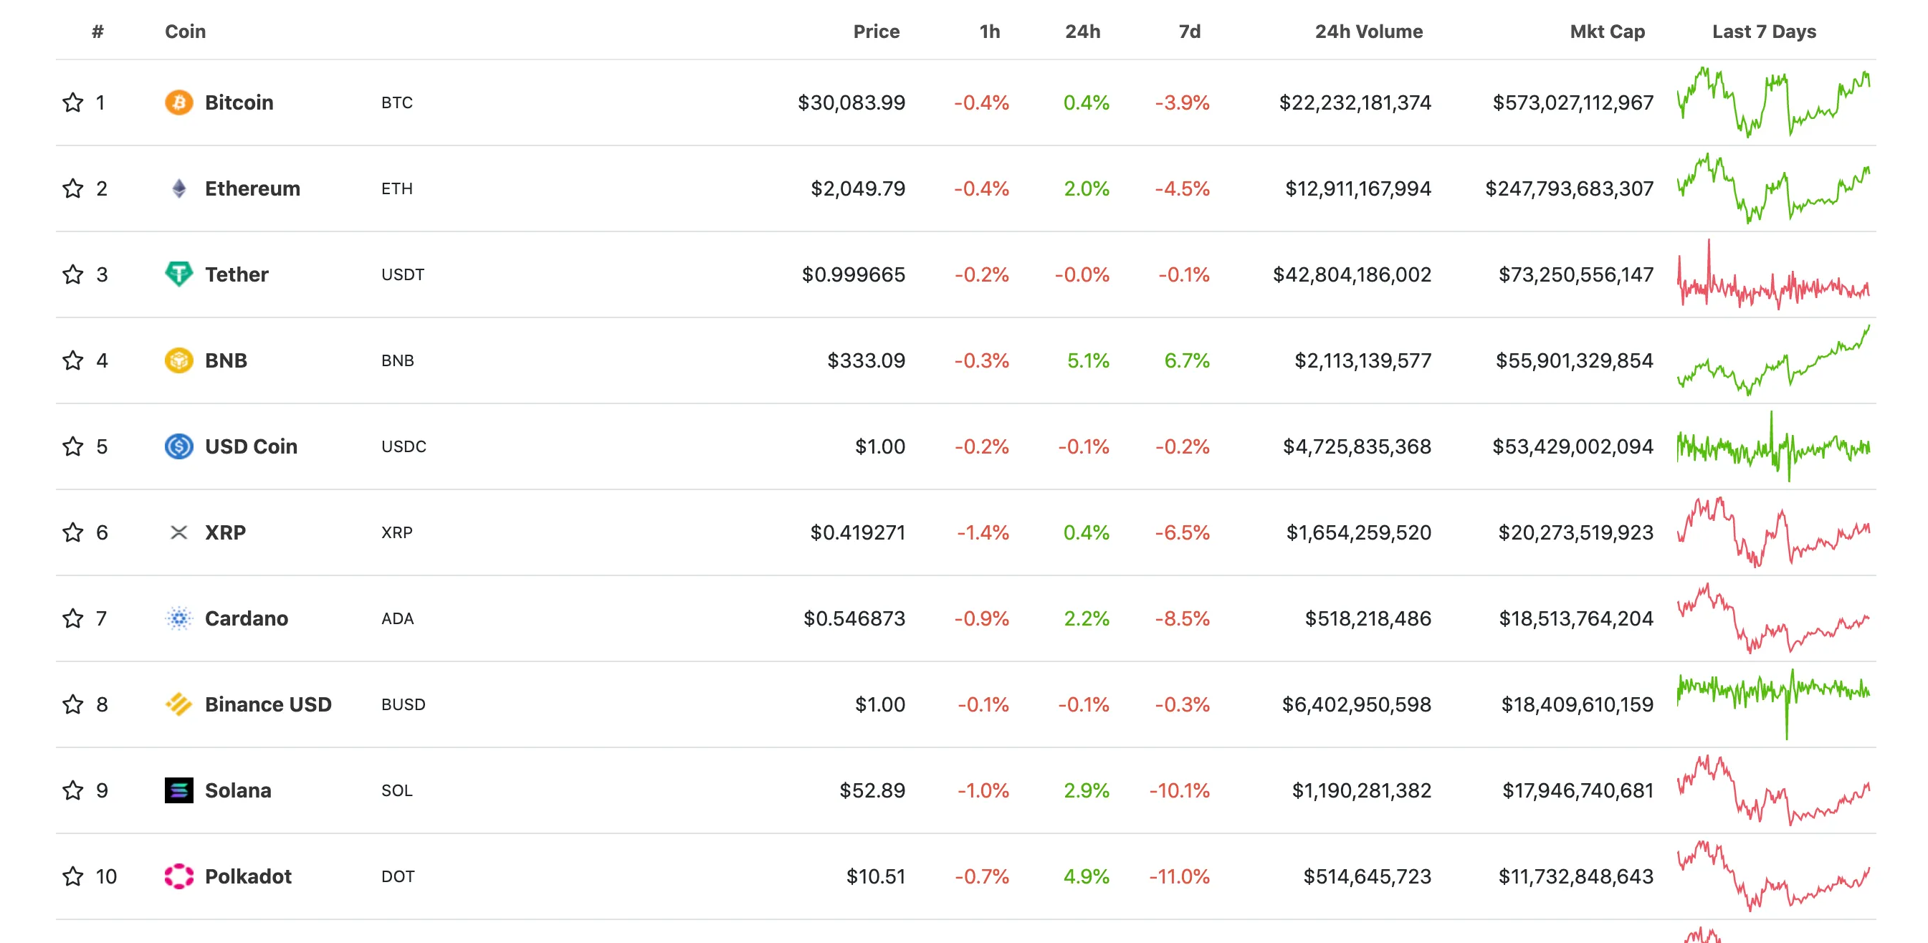Viewport: 1928px width, 943px height.
Task: Click the Cardano dotted logo icon
Action: point(178,618)
